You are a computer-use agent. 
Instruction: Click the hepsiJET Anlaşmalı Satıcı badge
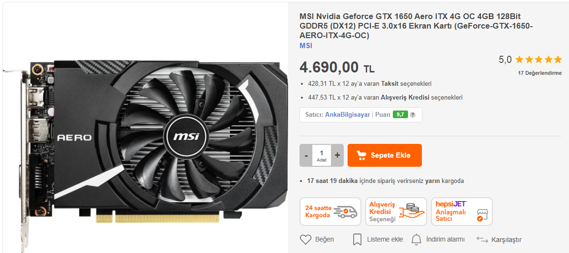461,212
